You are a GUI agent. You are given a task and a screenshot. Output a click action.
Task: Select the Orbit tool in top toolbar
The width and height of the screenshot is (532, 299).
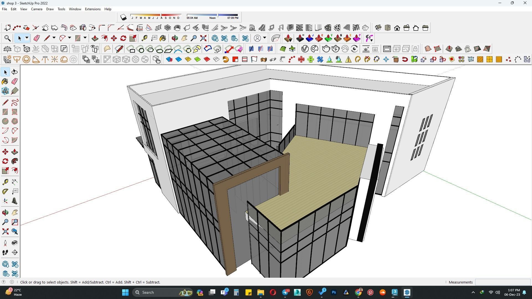175,38
